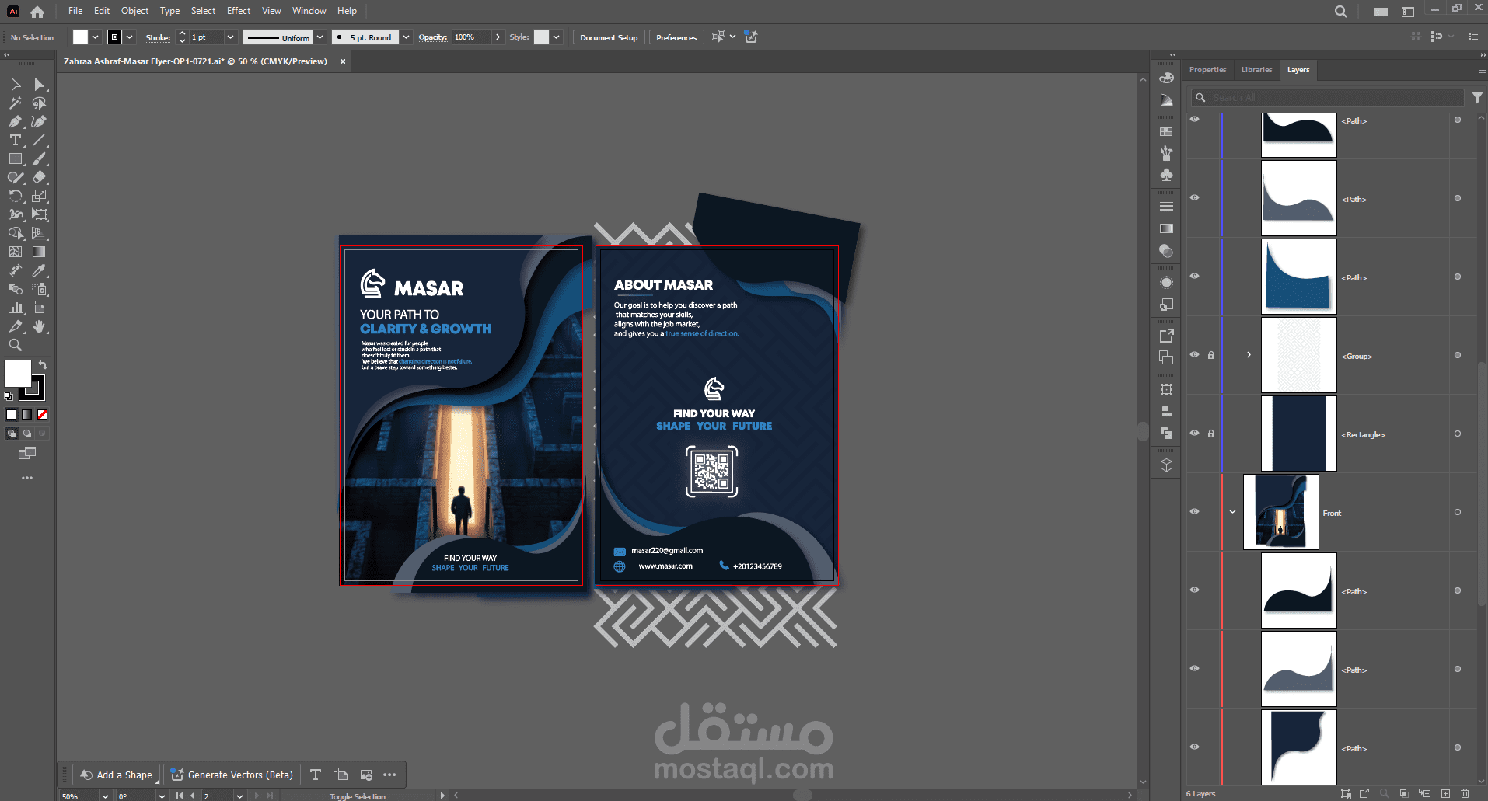The height and width of the screenshot is (801, 1488).
Task: Hide the Group sublayer eye icon
Action: pyautogui.click(x=1195, y=354)
